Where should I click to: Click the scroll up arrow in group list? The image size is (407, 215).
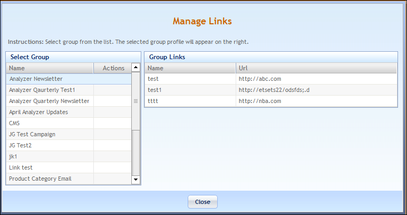pyautogui.click(x=135, y=67)
